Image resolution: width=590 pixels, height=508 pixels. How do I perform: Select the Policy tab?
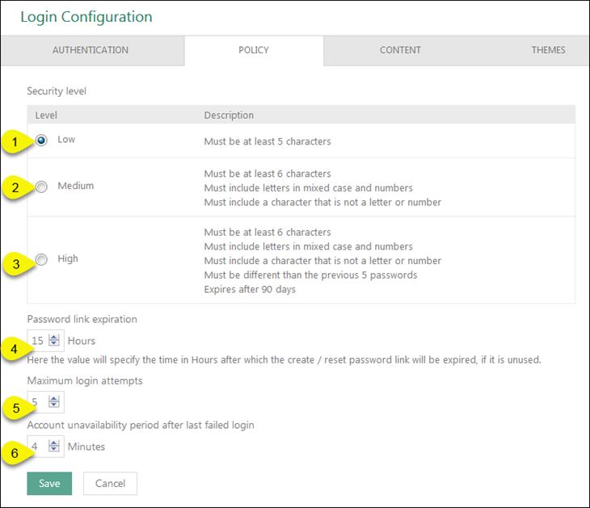click(x=254, y=50)
